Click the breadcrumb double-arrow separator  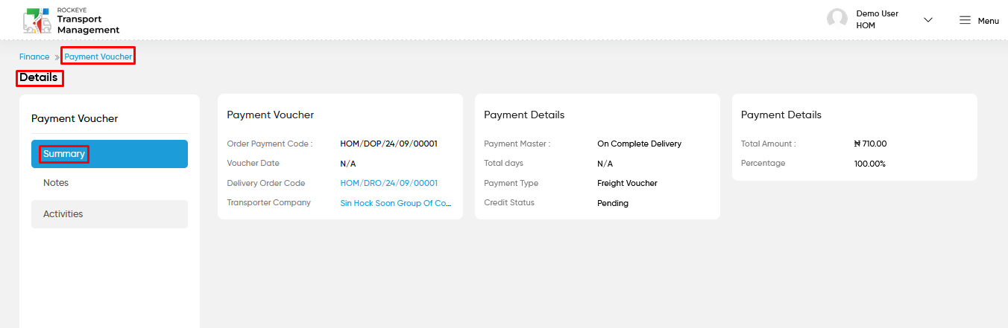coord(57,57)
